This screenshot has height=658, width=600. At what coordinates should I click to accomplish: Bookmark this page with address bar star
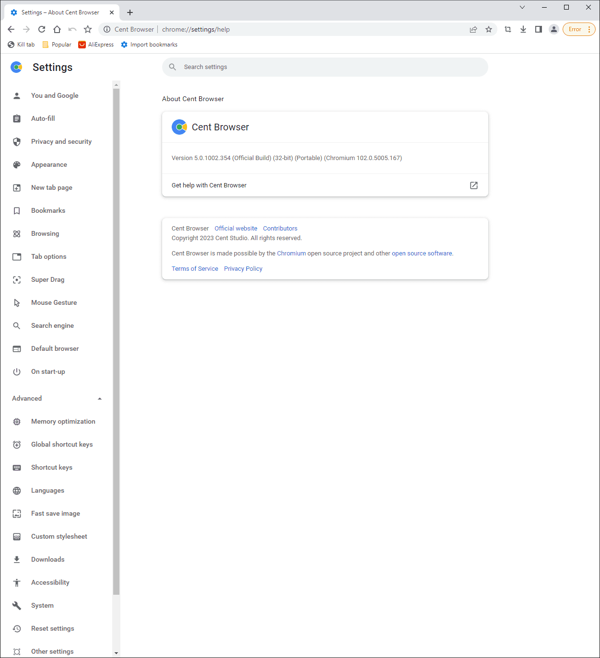(489, 29)
